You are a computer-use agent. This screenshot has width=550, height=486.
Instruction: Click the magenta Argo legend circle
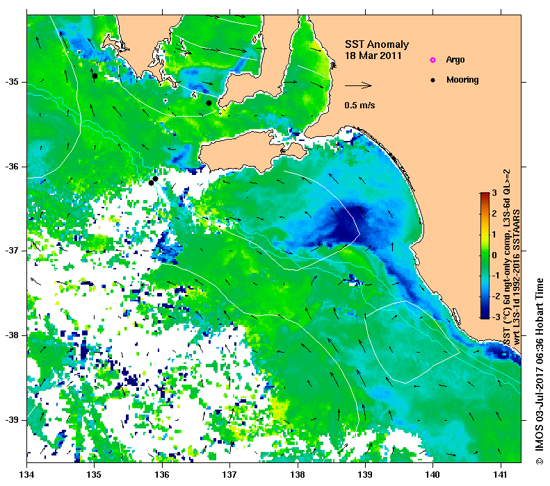click(433, 60)
